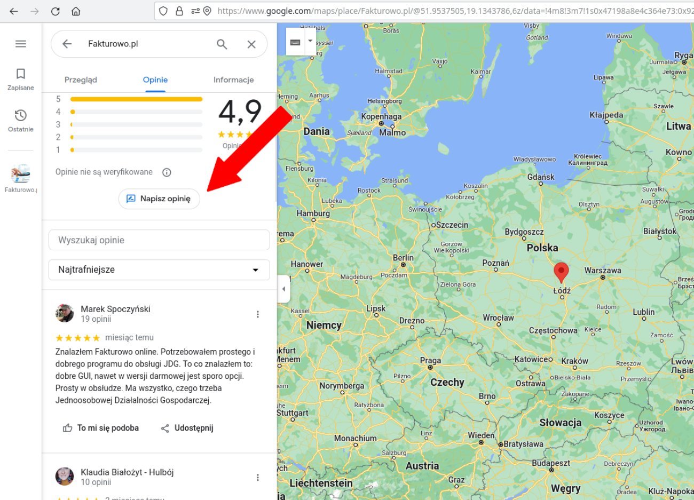Click the on-screen keyboard icon on the map

(x=295, y=42)
